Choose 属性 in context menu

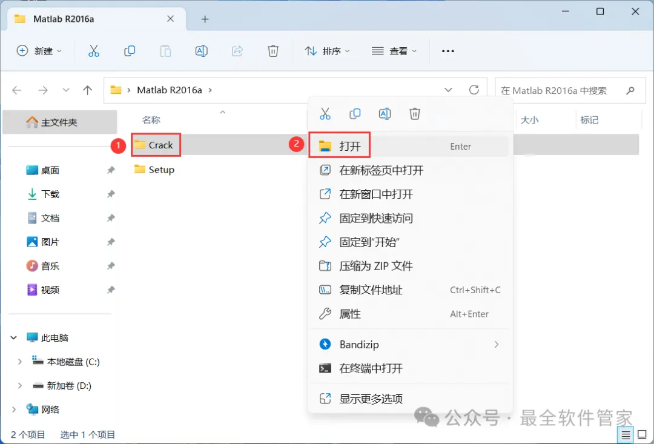[409, 314]
